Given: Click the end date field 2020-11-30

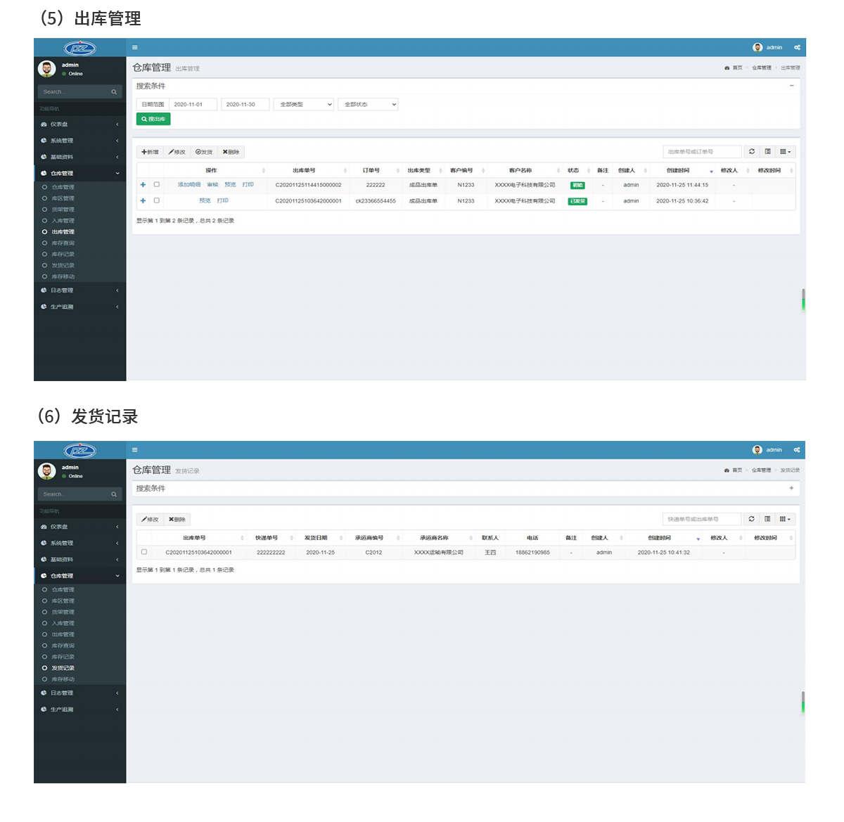Looking at the screenshot, I should coord(245,105).
